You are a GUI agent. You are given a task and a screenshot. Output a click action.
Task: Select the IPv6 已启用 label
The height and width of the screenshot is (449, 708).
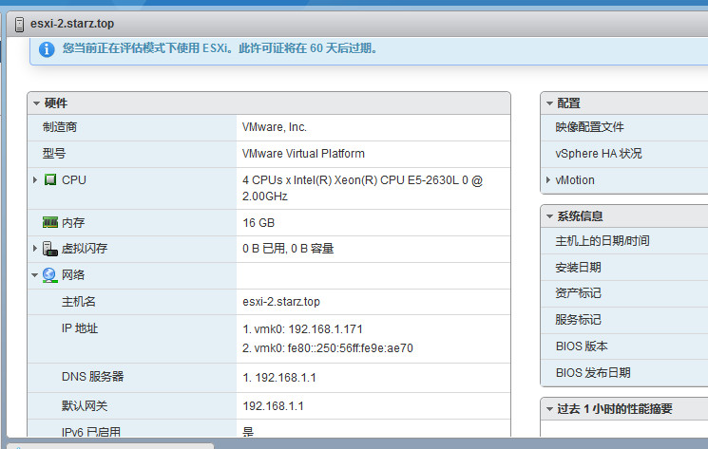click(91, 431)
